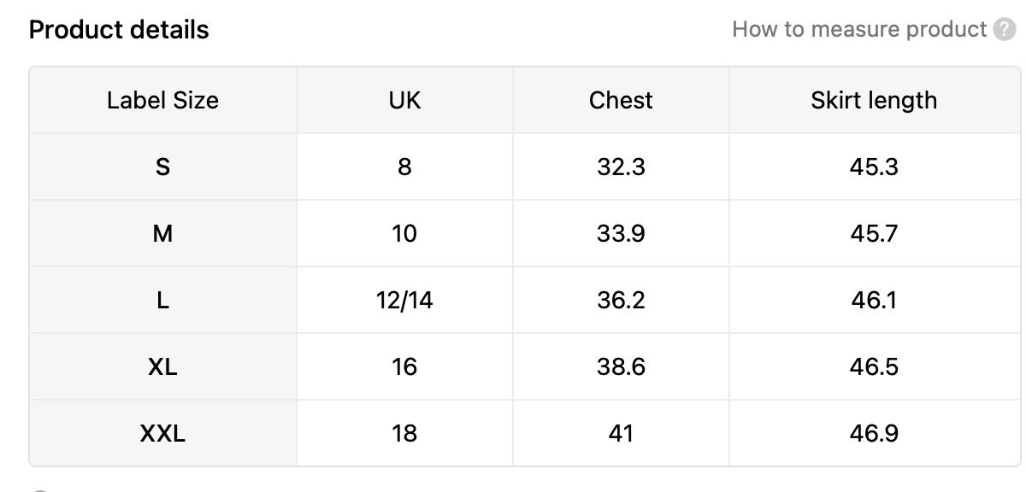
Task: Click the chest value 32.3
Action: tap(621, 167)
